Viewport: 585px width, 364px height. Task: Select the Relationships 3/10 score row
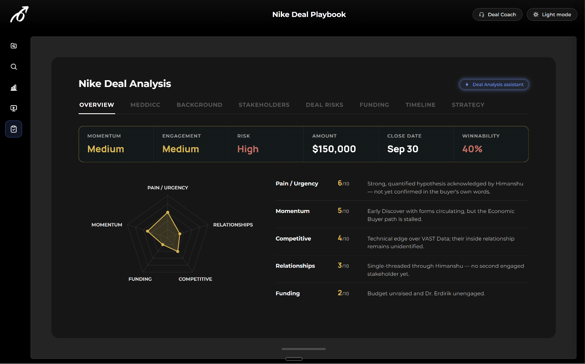[402, 270]
